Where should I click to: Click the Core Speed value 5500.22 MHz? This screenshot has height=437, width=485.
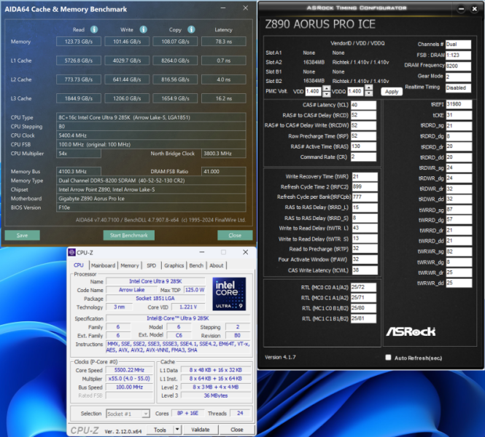[129, 370]
